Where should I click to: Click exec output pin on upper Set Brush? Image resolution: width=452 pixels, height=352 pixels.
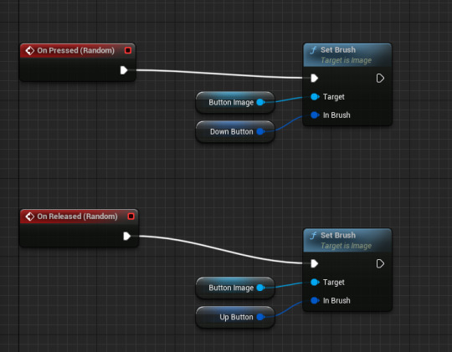point(380,78)
